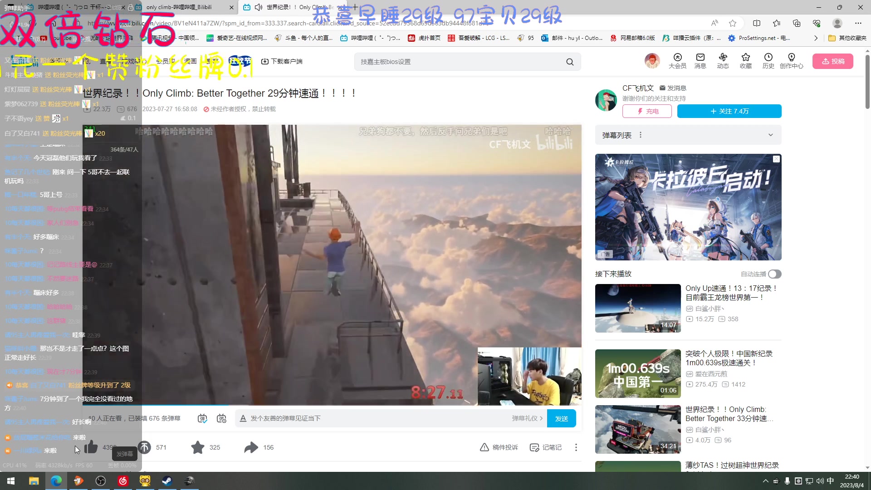Click 充电 charge button
Viewport: 871px width, 490px height.
[x=647, y=111]
